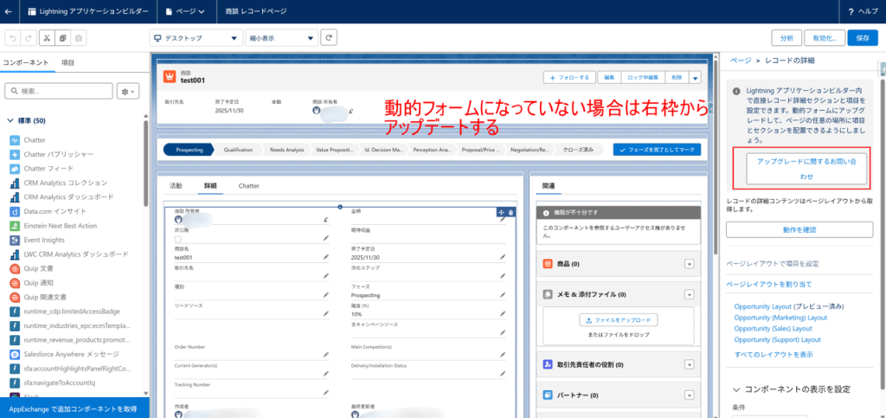Open component settings gear dropdown
Viewport: 886px width, 418px height.
pos(128,91)
